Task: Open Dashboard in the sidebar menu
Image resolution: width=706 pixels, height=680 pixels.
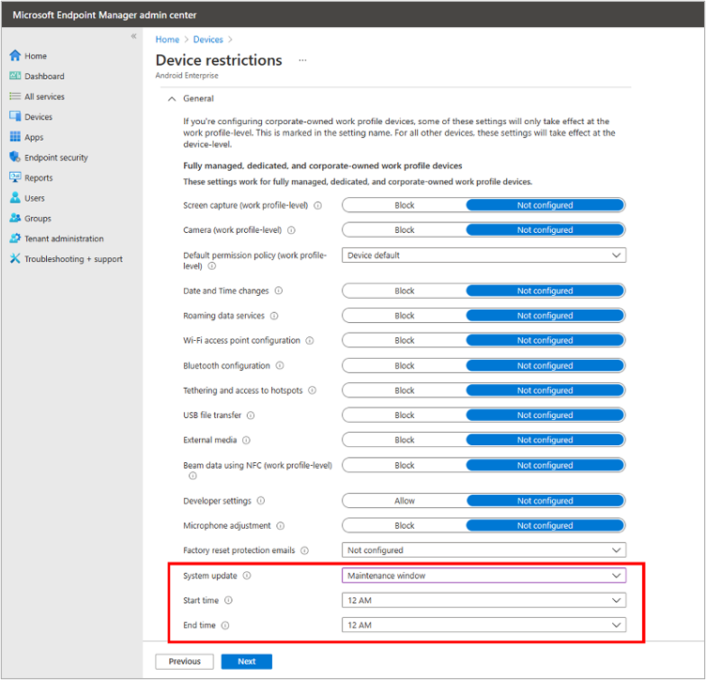Action: coord(44,76)
